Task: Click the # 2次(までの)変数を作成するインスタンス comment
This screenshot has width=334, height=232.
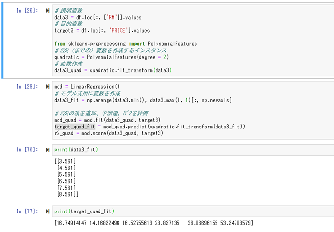Action: pos(110,50)
